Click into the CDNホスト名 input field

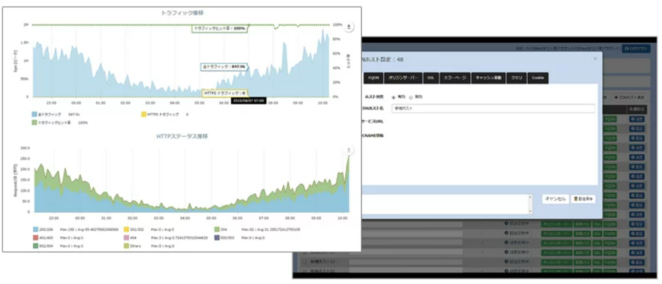(x=493, y=109)
